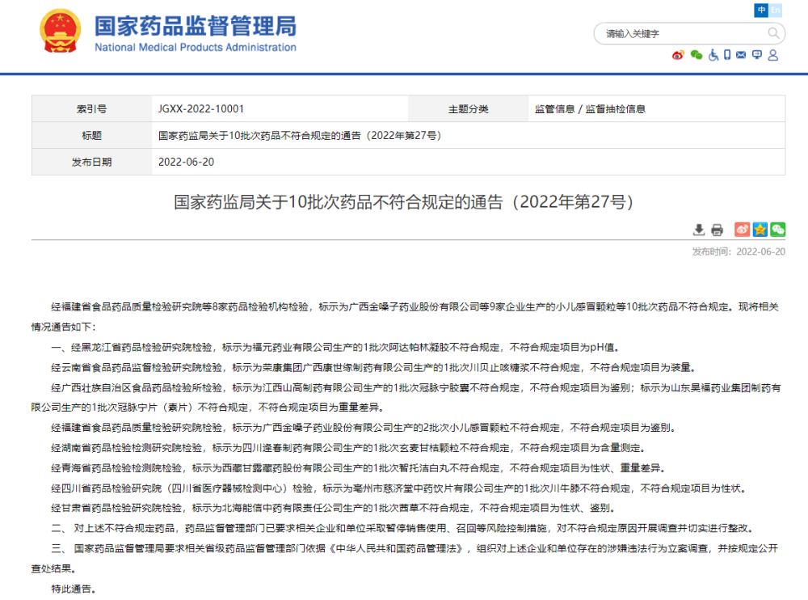Viewport: 808px width, 600px height.
Task: Open the header WeChat icon
Action: pos(696,55)
